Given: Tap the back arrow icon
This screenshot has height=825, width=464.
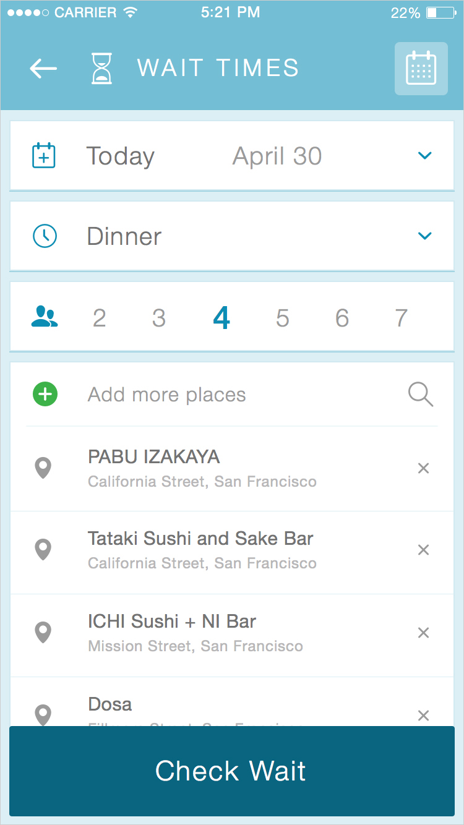Looking at the screenshot, I should tap(43, 69).
